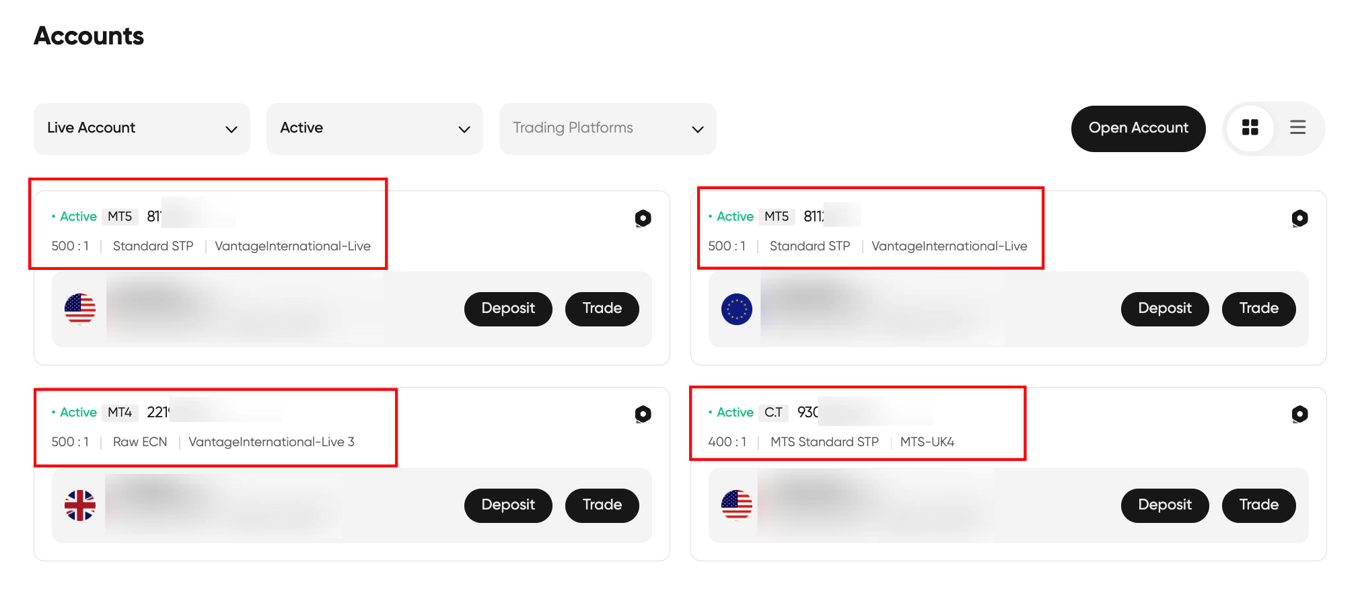Open settings for first MT5 account

click(x=643, y=218)
